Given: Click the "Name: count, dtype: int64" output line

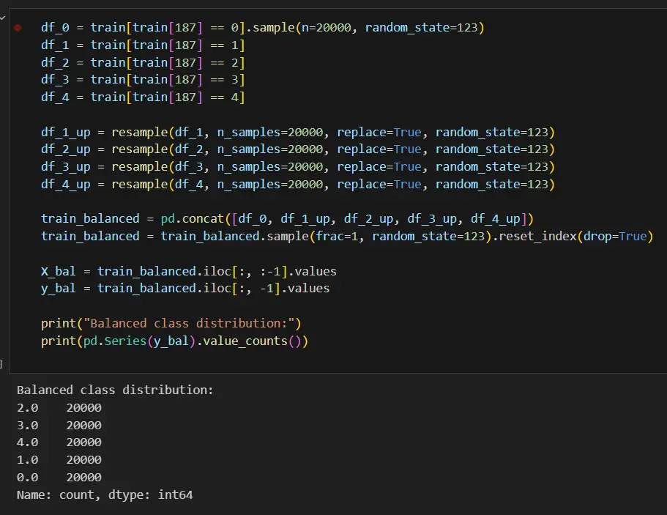Looking at the screenshot, I should tap(105, 494).
